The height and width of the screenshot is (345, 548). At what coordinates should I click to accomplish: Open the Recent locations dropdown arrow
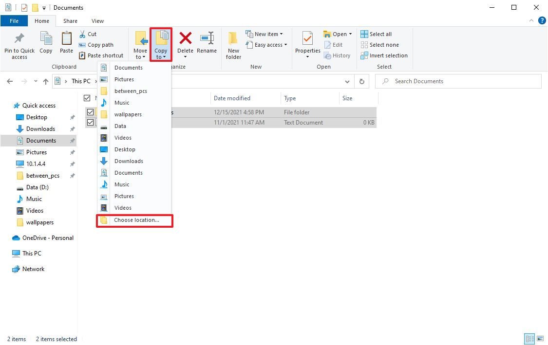(x=36, y=81)
